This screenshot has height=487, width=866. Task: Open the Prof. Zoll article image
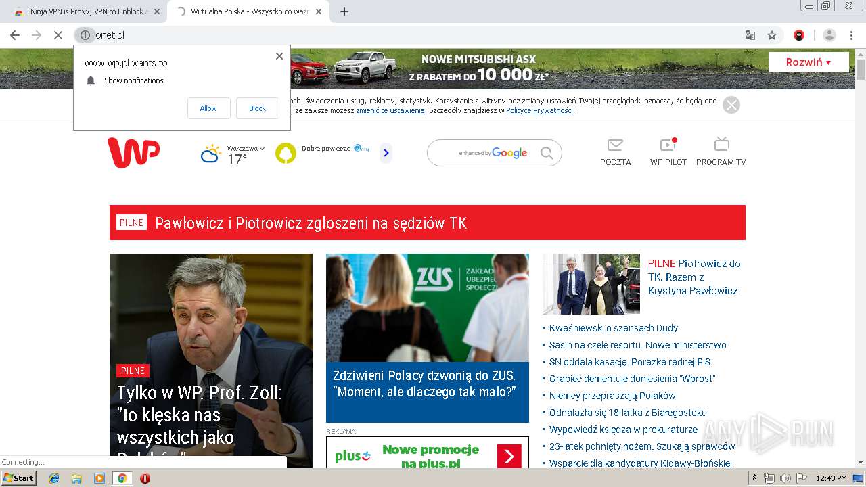coord(211,361)
